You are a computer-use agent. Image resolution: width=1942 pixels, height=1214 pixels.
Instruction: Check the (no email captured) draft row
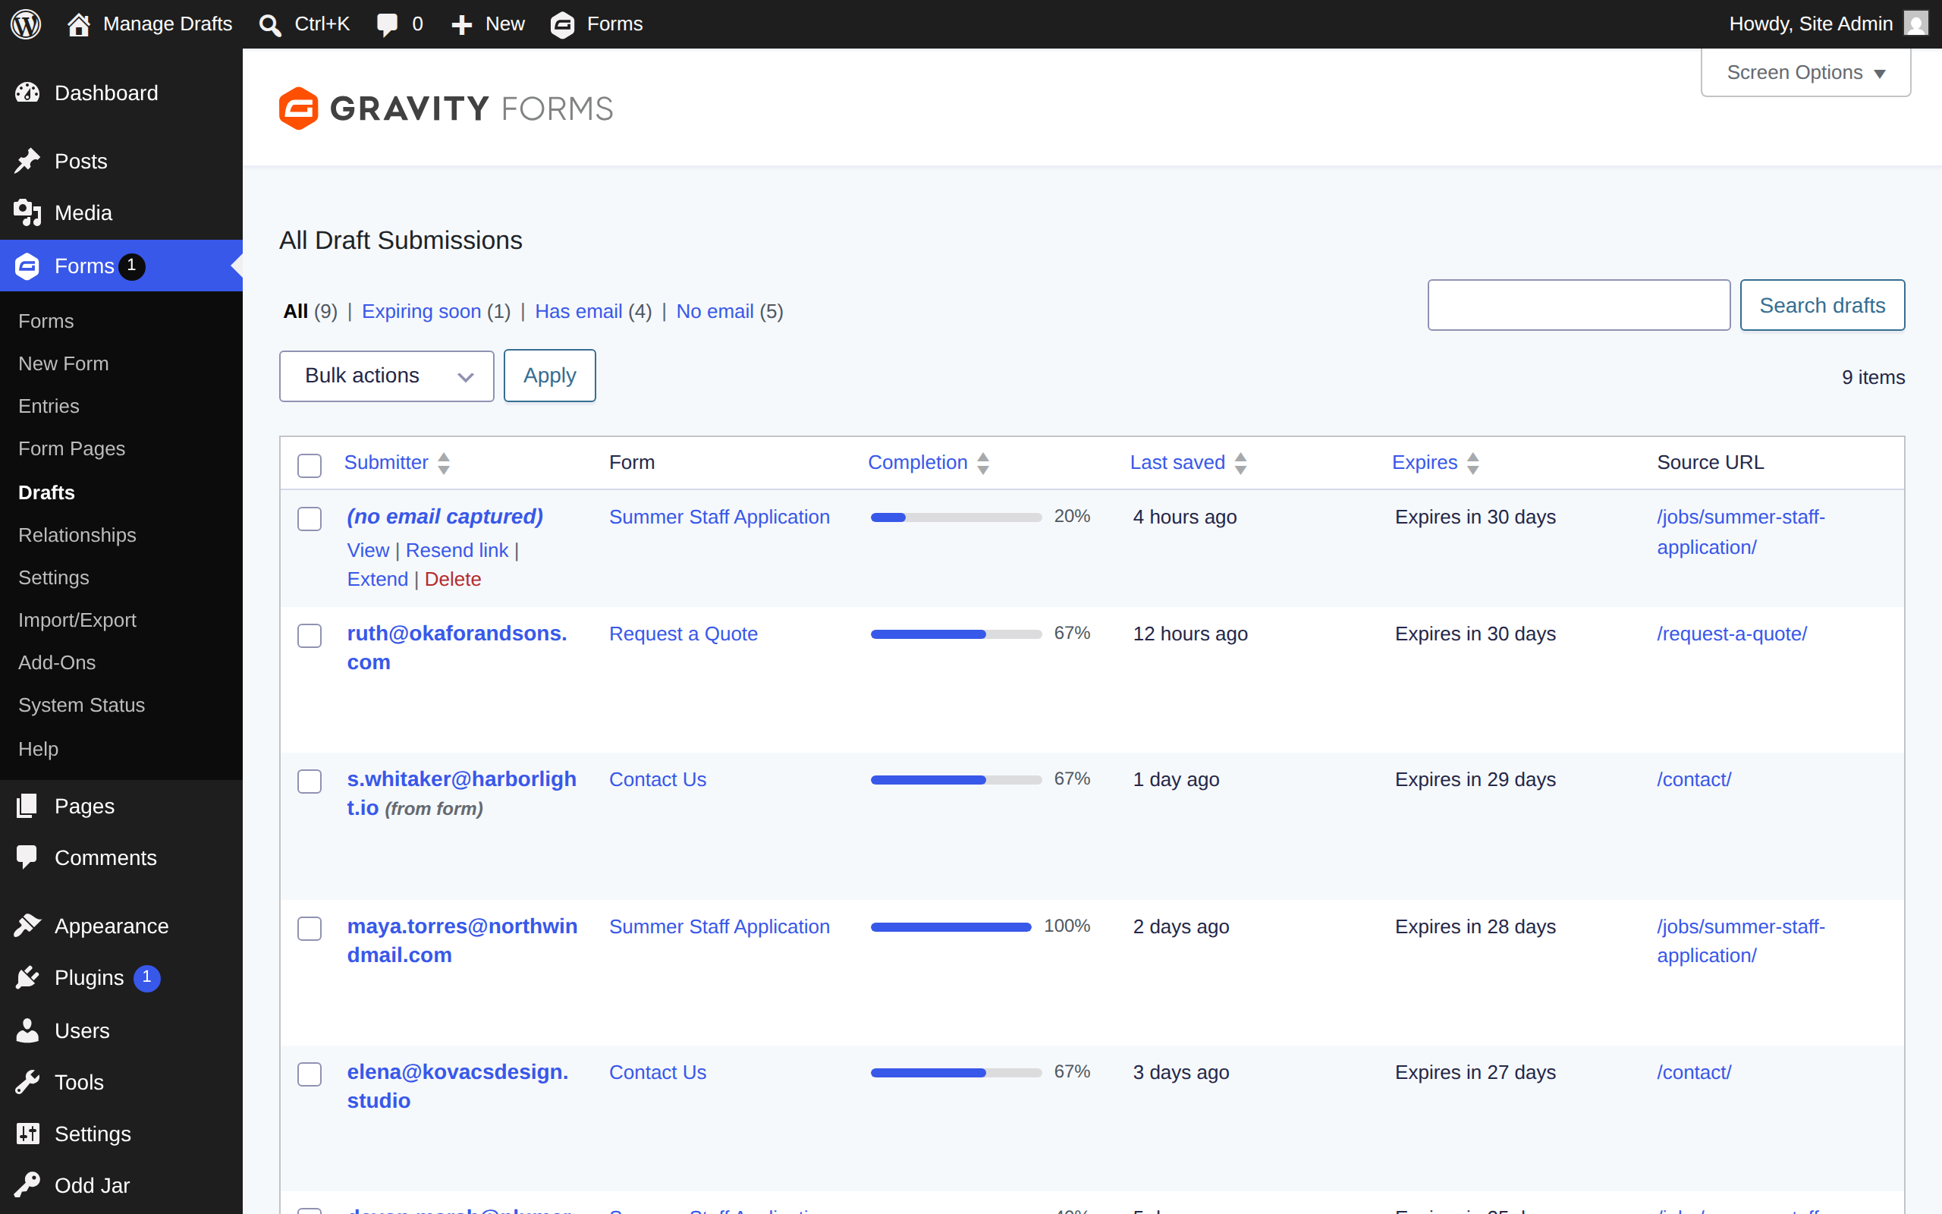tap(309, 519)
